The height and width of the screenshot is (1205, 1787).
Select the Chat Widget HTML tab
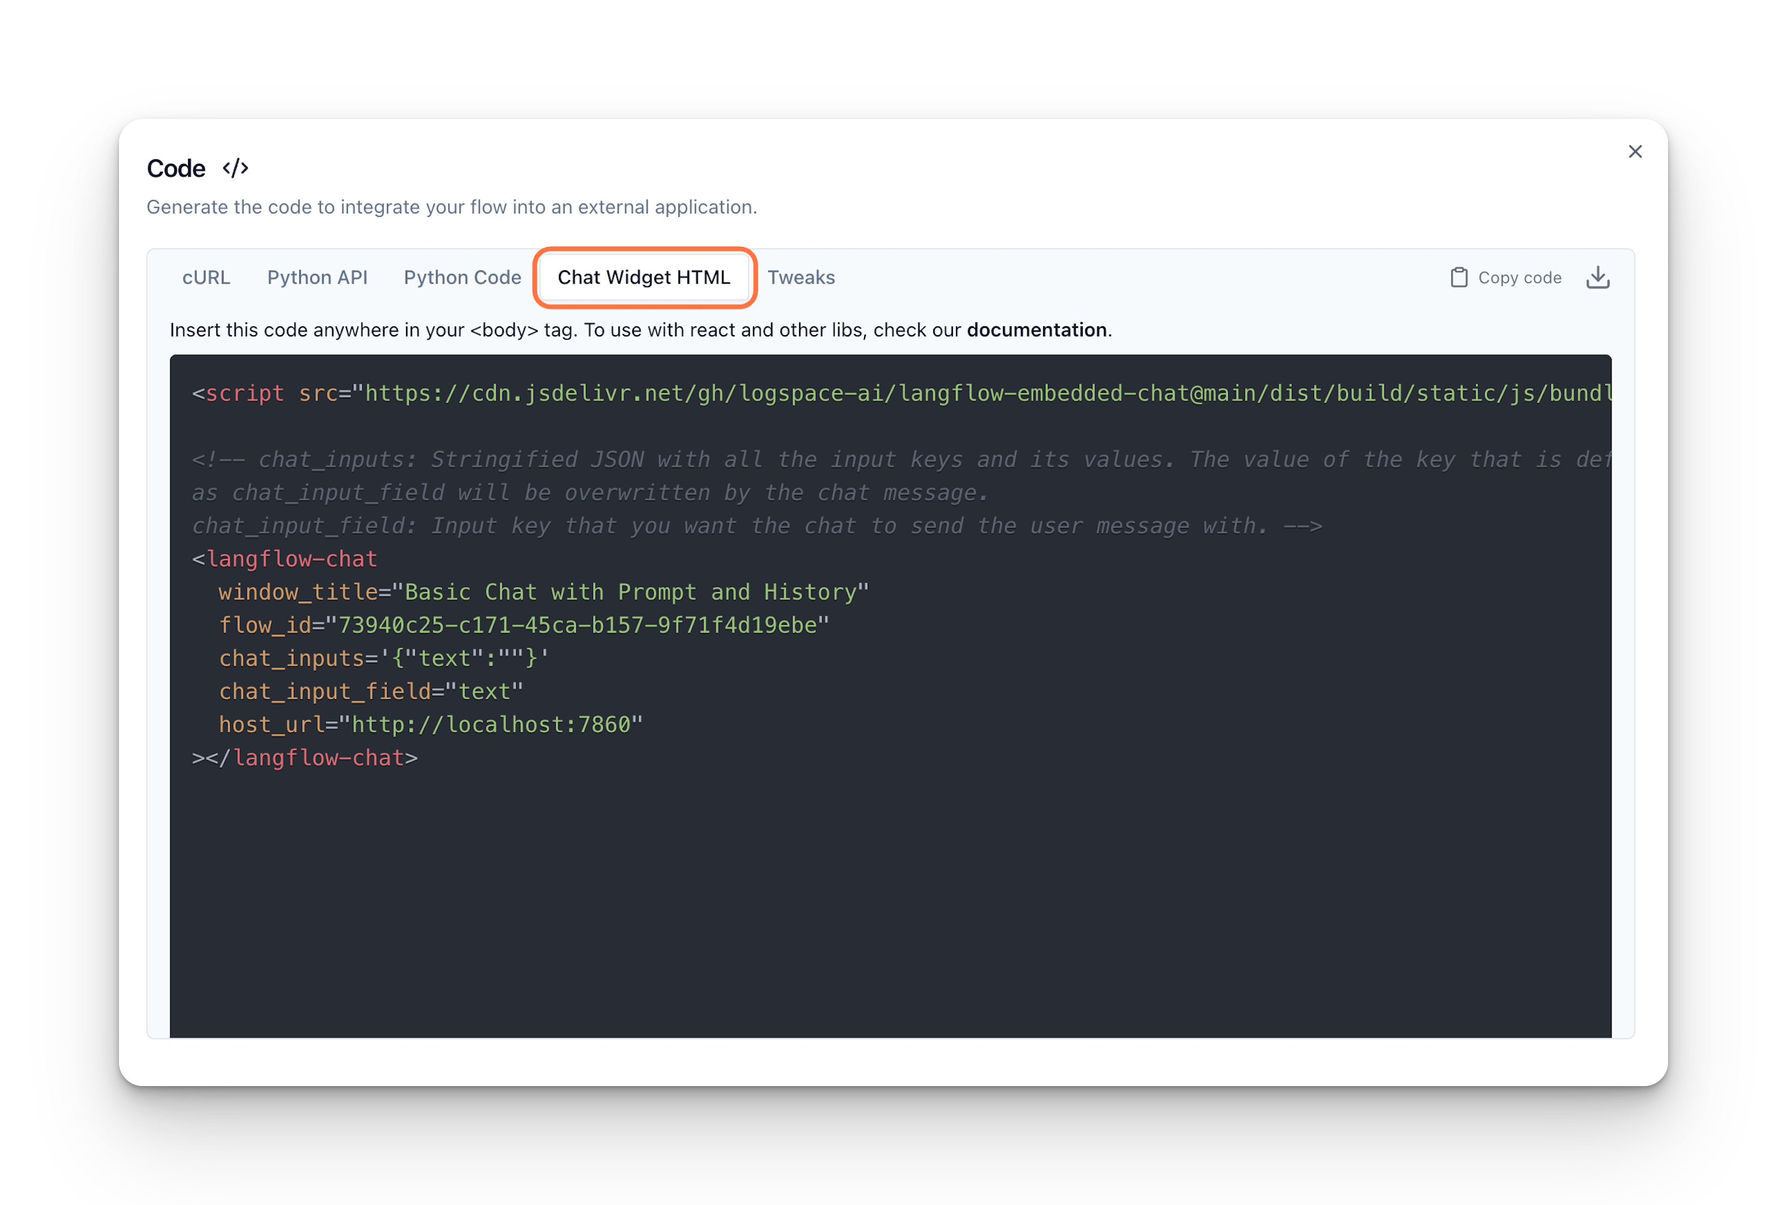pos(644,278)
